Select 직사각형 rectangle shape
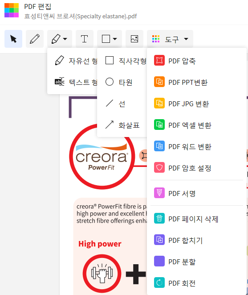 click(x=122, y=61)
